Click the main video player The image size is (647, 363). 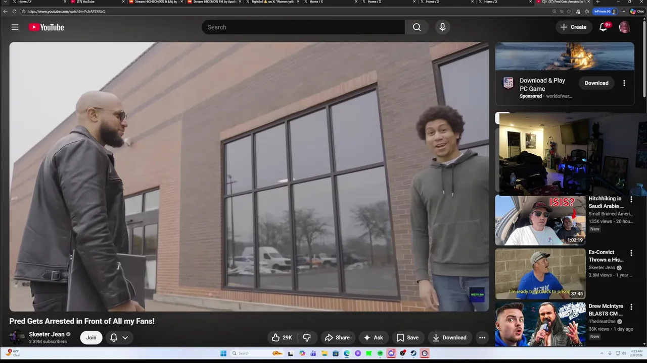(x=249, y=176)
